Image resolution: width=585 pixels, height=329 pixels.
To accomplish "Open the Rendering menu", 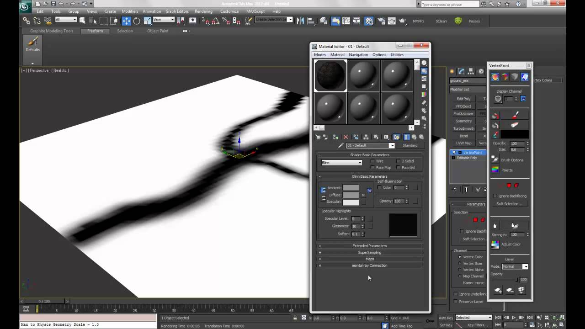I will pyautogui.click(x=203, y=11).
